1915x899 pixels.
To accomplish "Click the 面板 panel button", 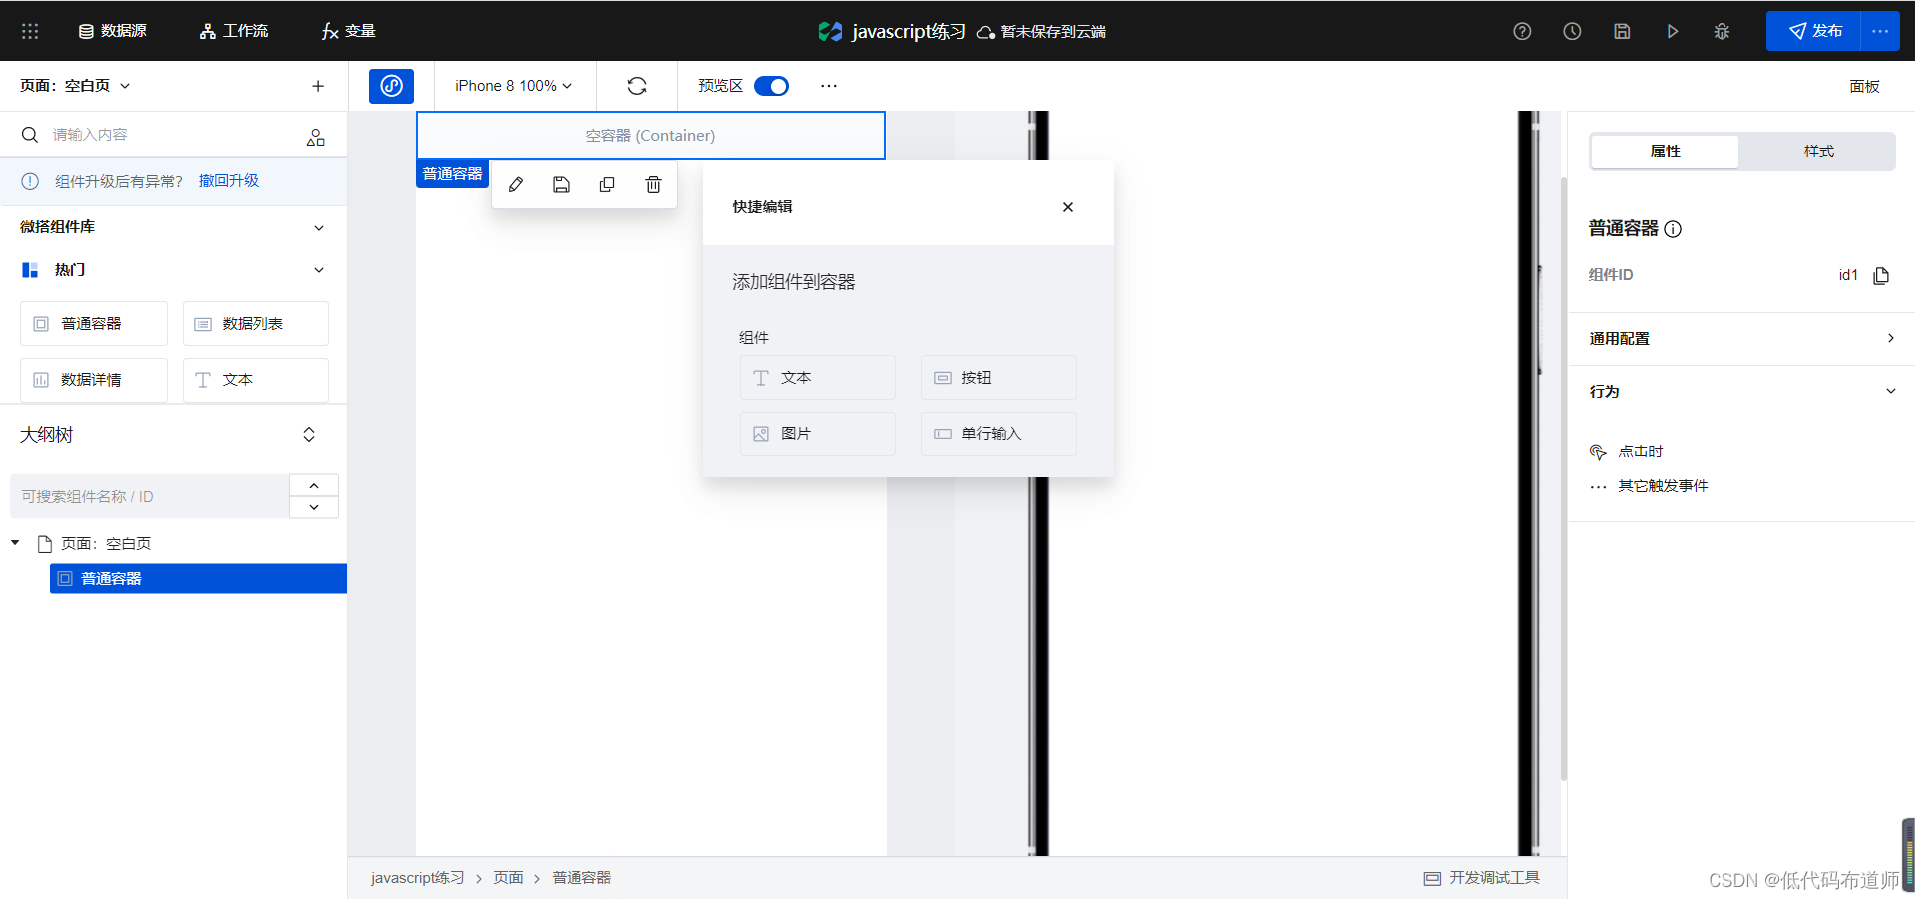I will point(1864,86).
